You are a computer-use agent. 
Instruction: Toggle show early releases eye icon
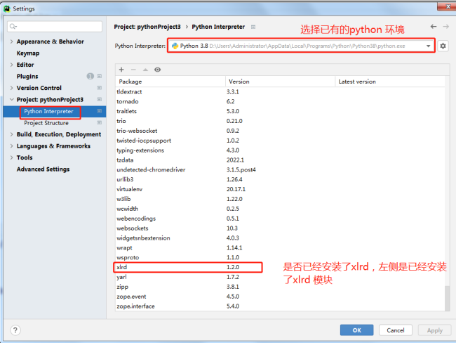point(157,70)
